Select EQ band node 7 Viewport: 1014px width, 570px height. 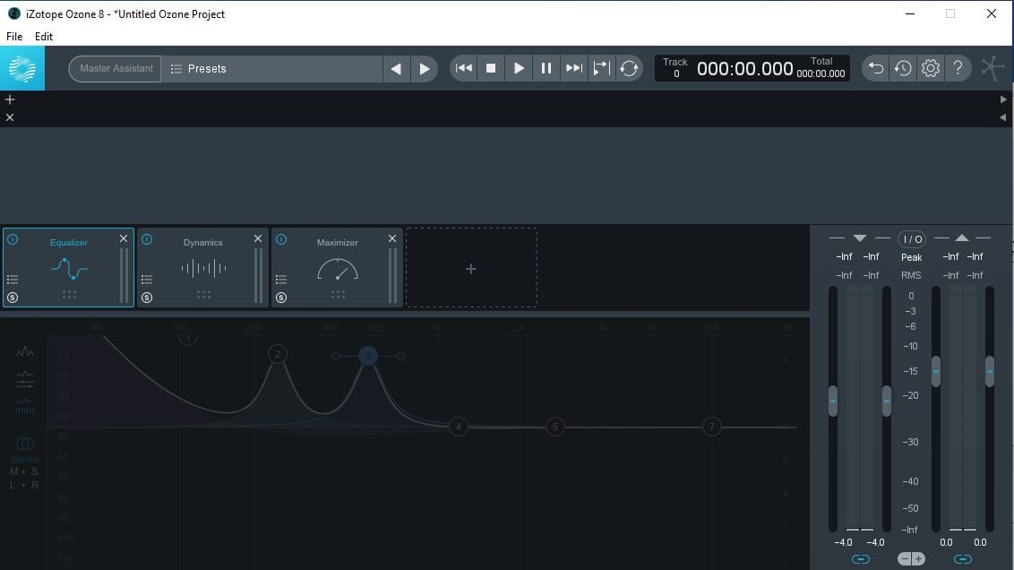pos(712,427)
